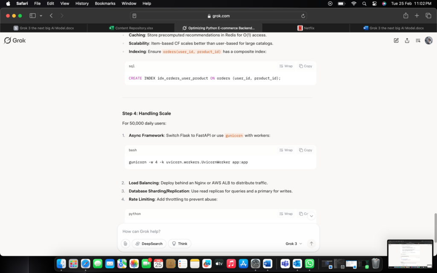
Task: Click the scroll-to-bottom chevron button
Action: [311, 216]
